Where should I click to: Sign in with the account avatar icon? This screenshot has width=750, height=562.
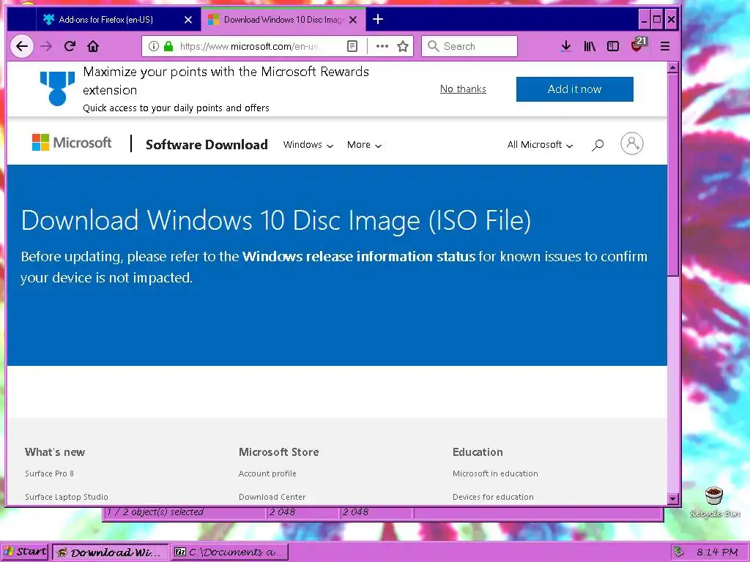(632, 143)
